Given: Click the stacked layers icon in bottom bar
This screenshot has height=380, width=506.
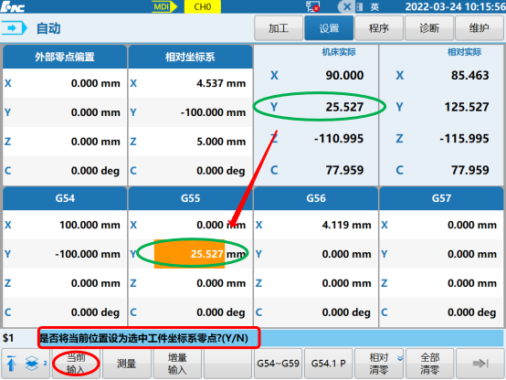Looking at the screenshot, I should [32, 364].
